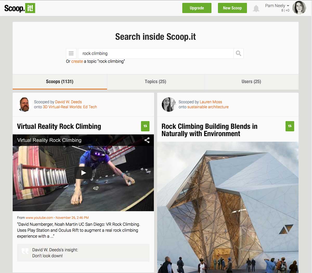Open the Virtual Reality Rock Climbing headline

point(59,126)
